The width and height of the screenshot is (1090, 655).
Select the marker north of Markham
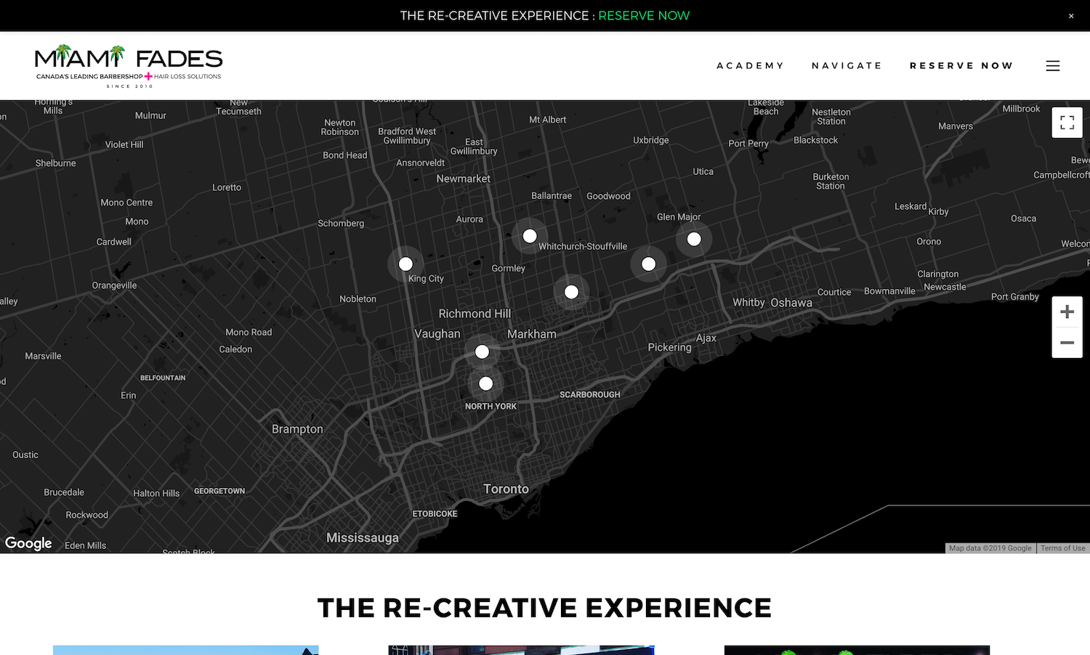(571, 292)
